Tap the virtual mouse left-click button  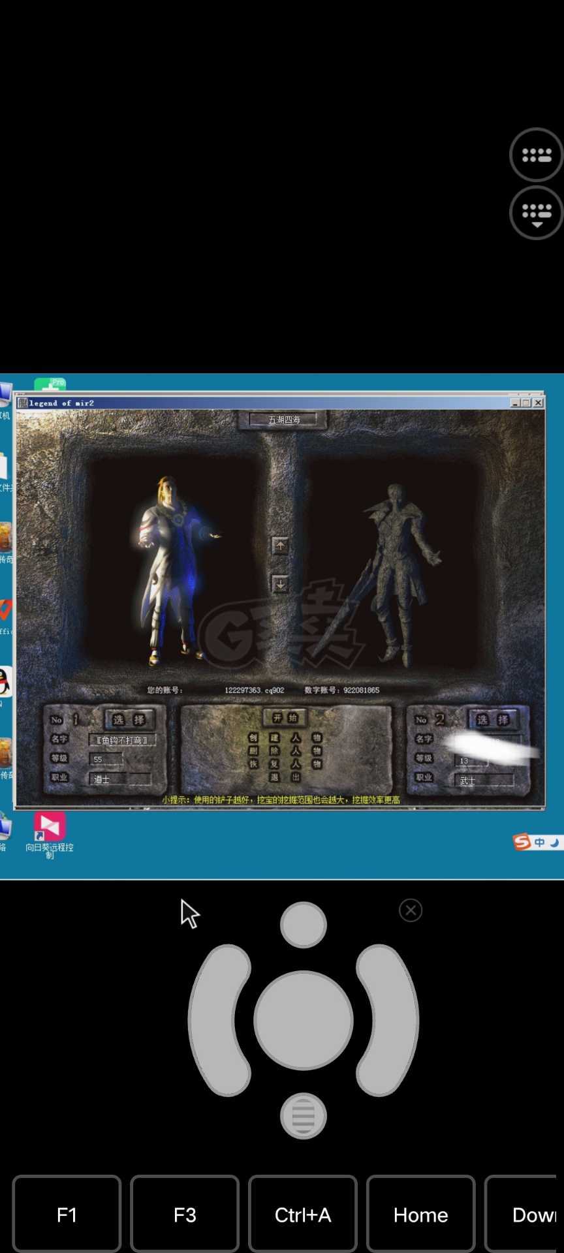(219, 1020)
